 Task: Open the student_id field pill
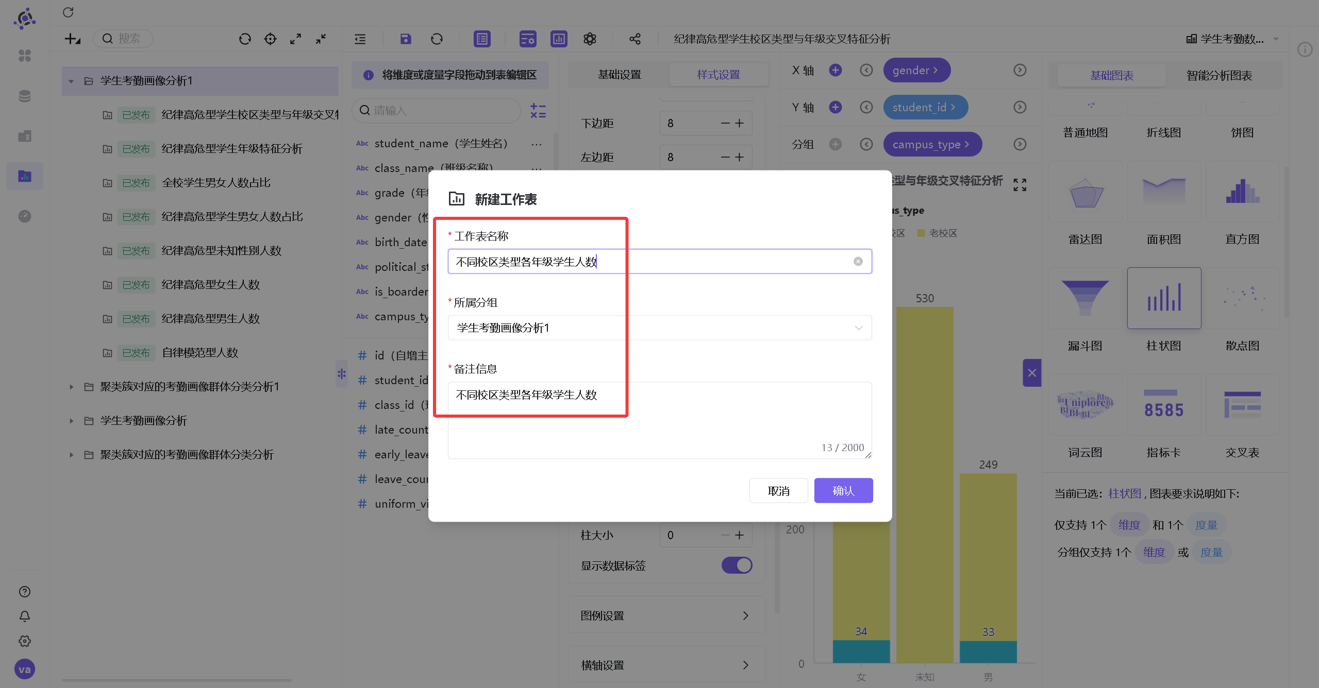(925, 107)
